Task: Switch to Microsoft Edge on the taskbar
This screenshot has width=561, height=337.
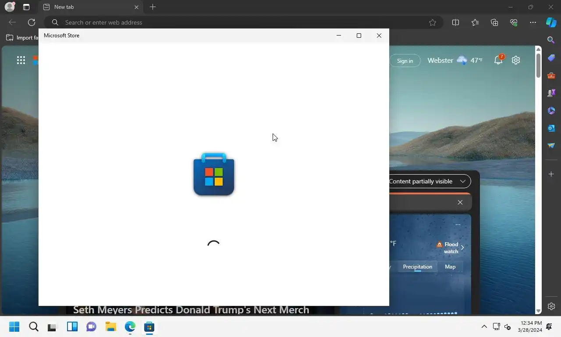Action: (x=130, y=326)
